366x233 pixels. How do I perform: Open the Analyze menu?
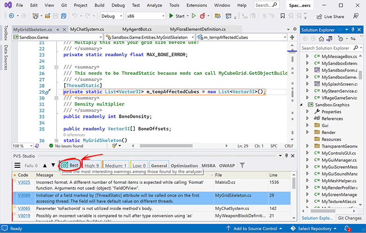154,5
